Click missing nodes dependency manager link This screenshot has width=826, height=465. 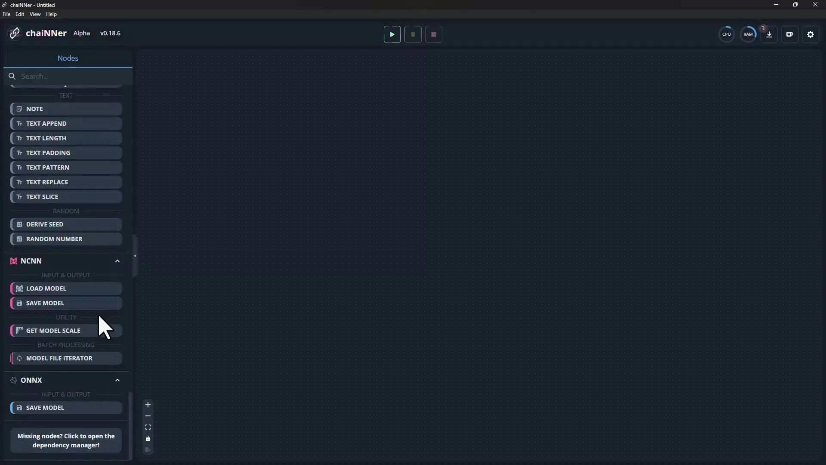click(66, 440)
